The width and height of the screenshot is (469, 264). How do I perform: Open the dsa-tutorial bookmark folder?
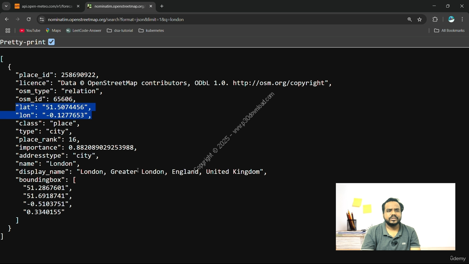coord(120,30)
